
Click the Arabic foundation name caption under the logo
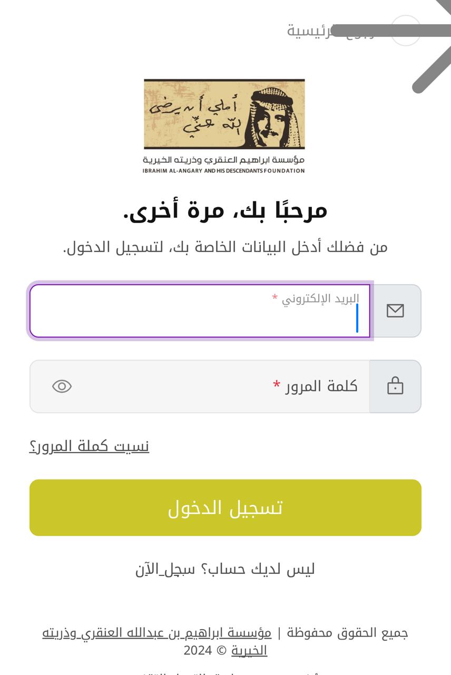point(223,160)
